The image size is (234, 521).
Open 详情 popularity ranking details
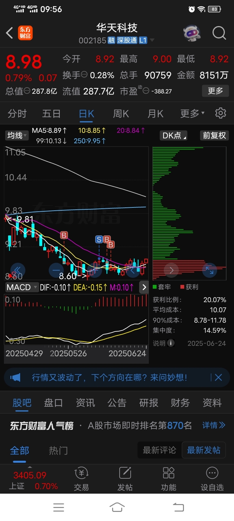214,425
